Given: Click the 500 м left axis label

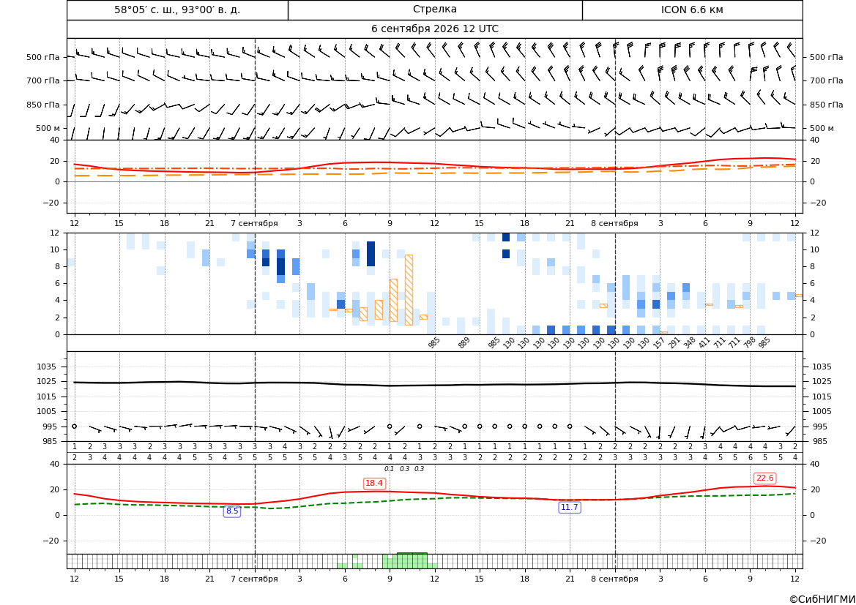Looking at the screenshot, I should (x=48, y=129).
